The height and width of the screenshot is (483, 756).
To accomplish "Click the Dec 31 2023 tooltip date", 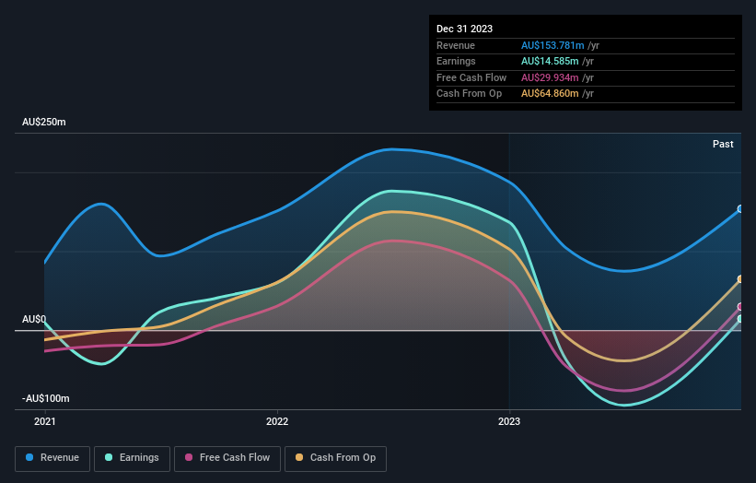I will click(x=464, y=29).
